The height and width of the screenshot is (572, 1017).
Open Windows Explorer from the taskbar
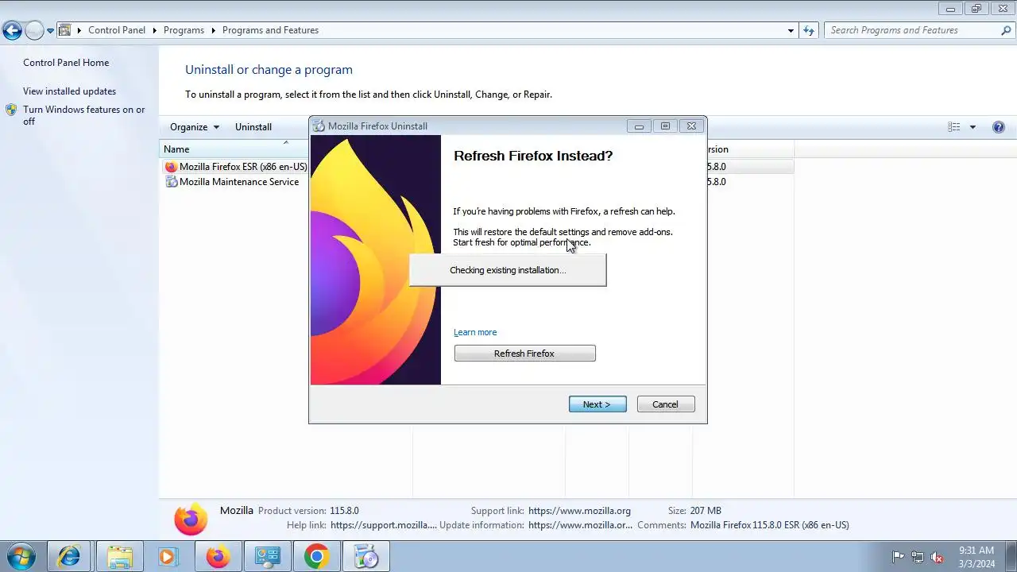click(119, 557)
